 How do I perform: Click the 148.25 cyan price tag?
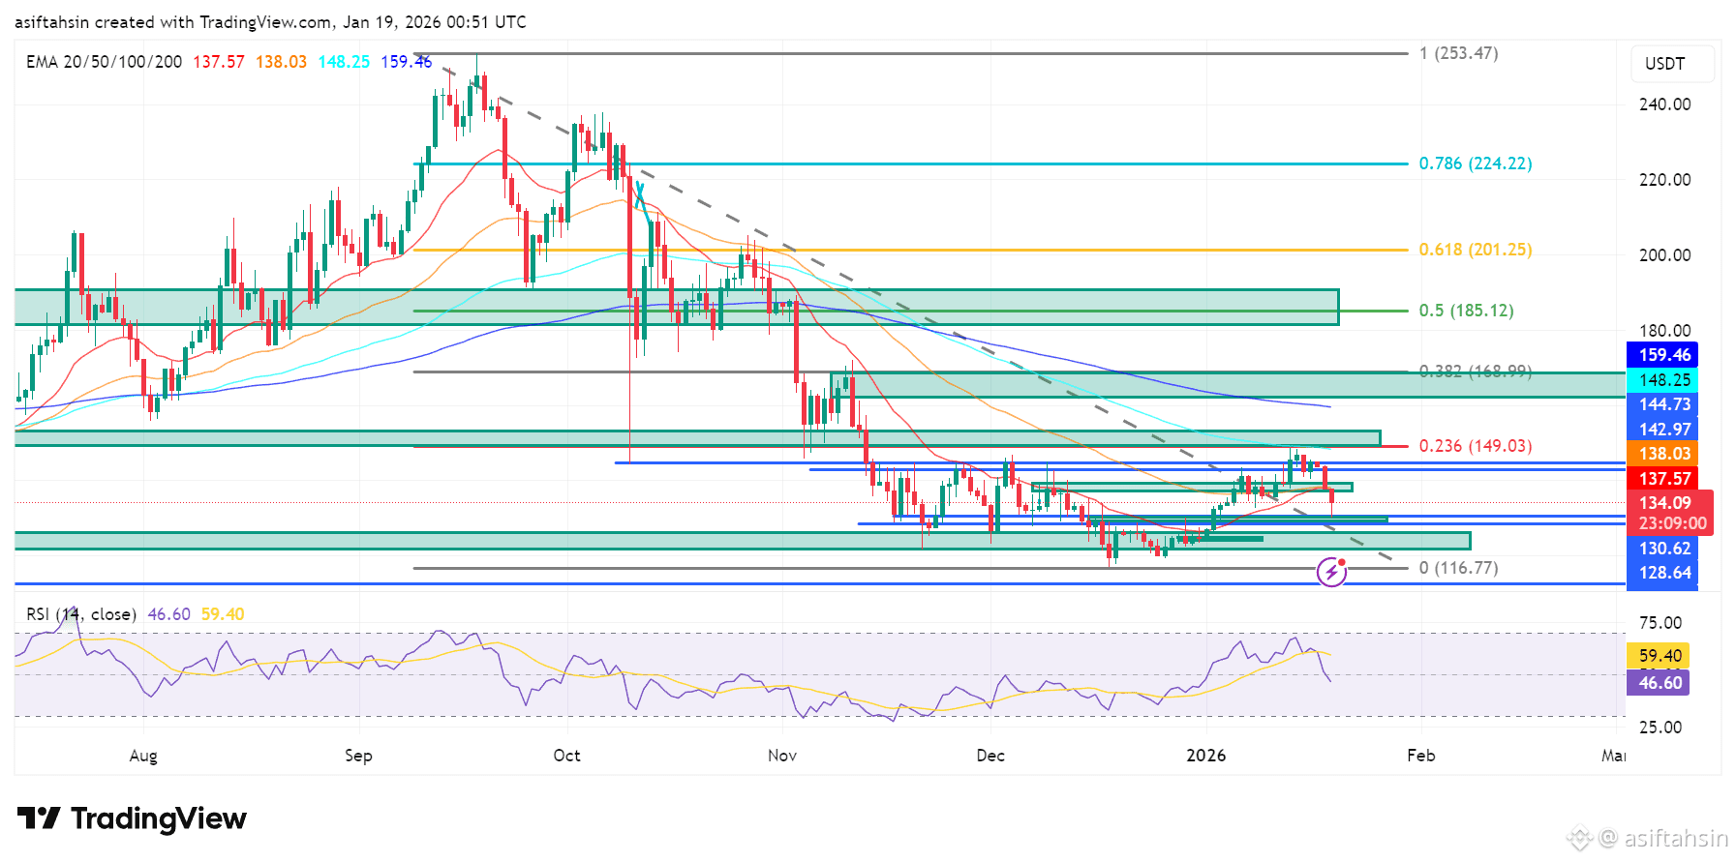point(1662,380)
